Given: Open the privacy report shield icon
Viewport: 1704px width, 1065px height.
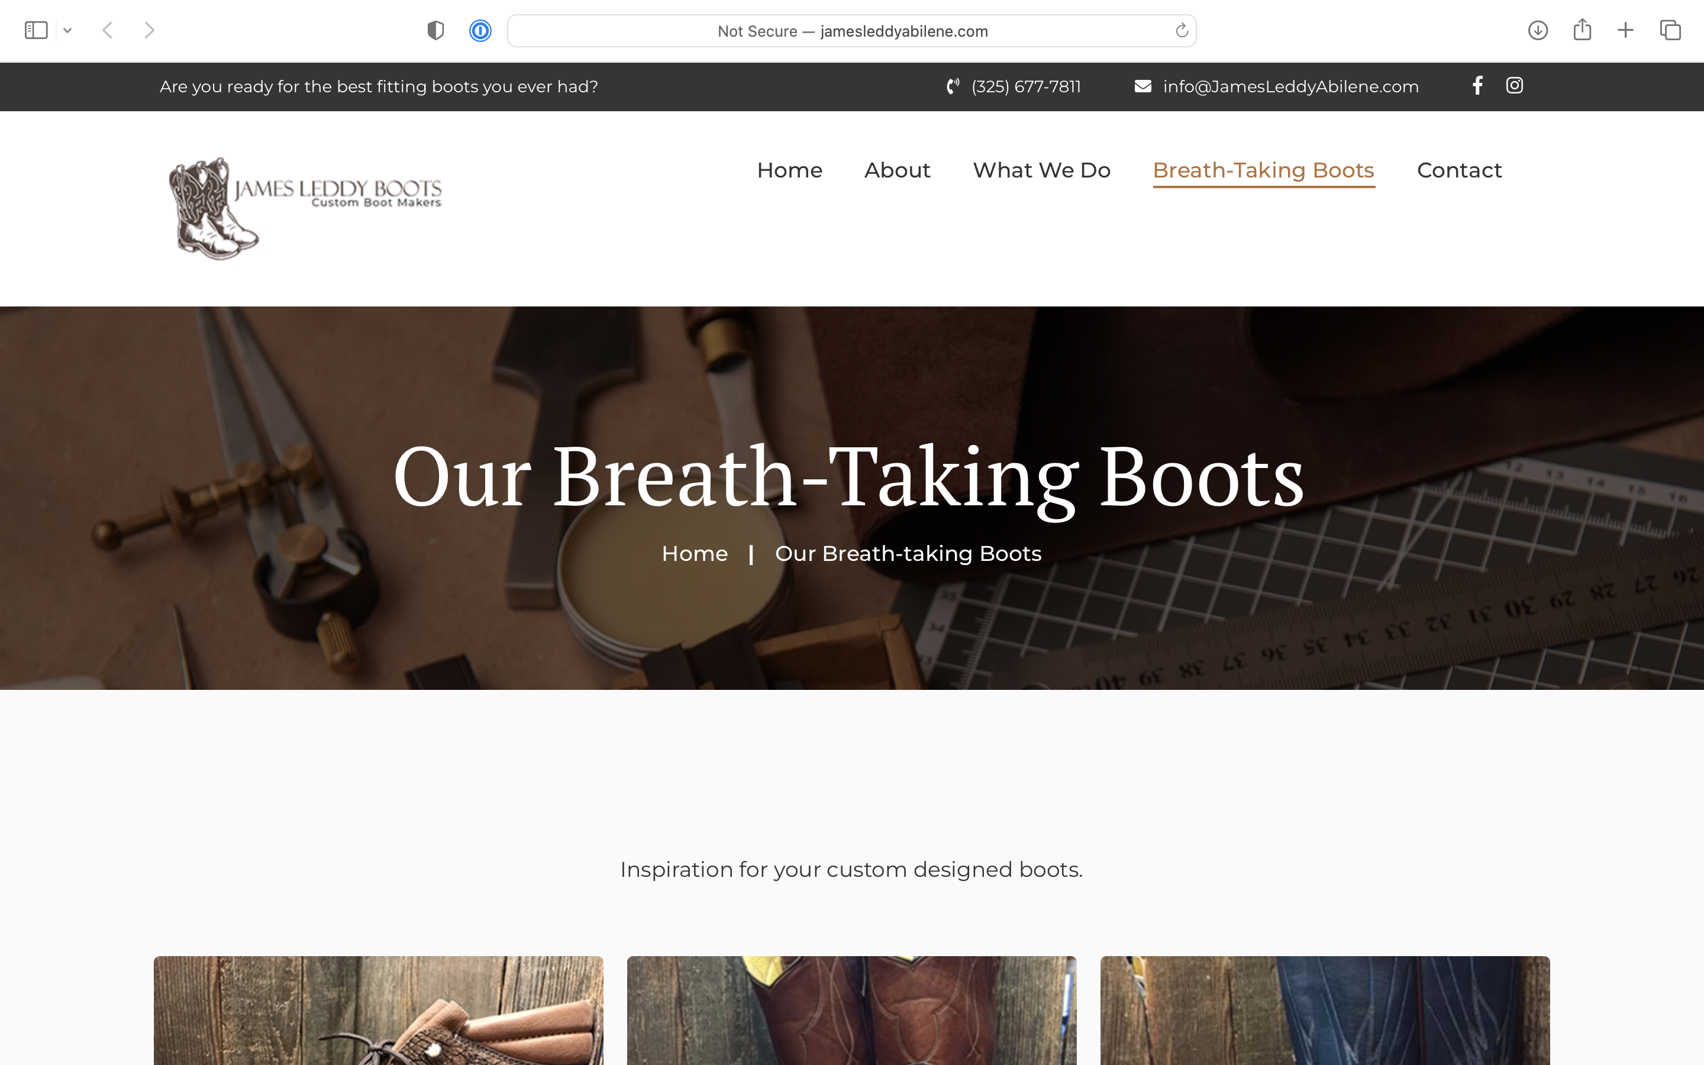Looking at the screenshot, I should pos(436,30).
